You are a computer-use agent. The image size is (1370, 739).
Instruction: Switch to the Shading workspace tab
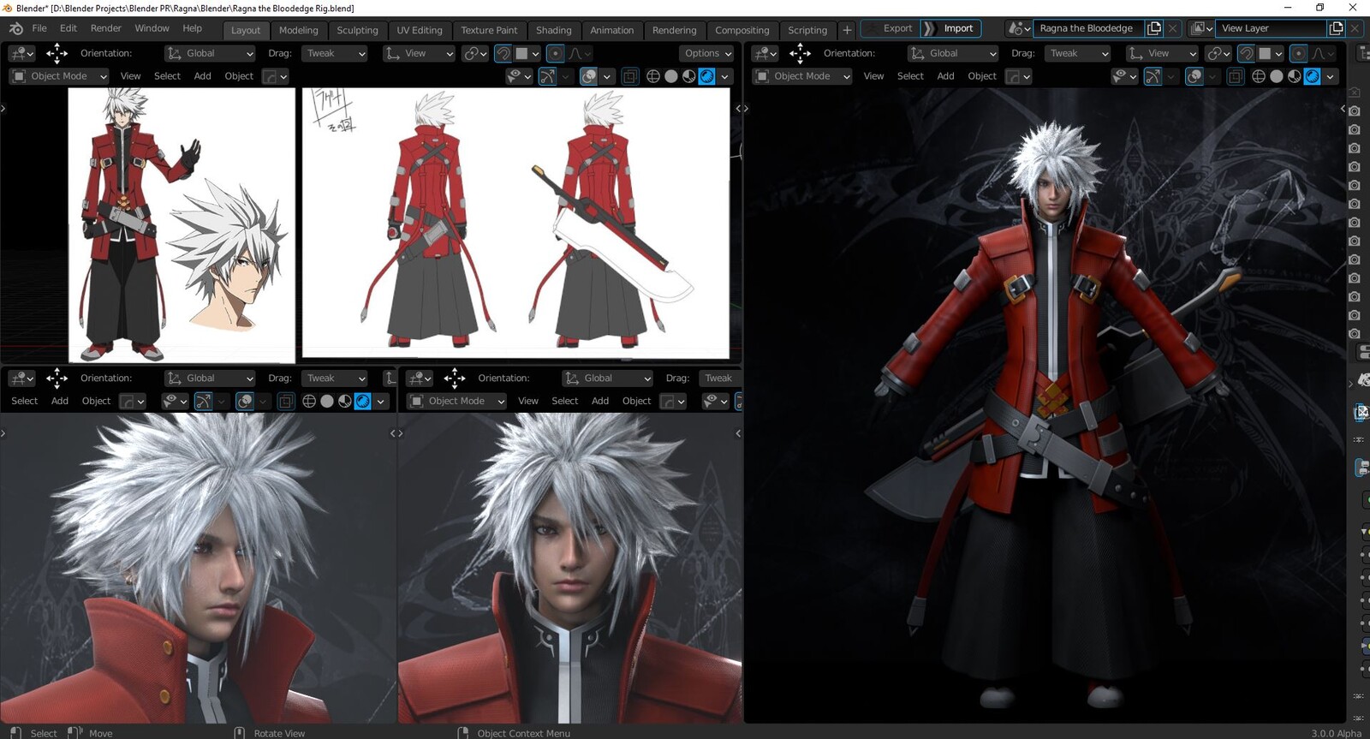[554, 30]
